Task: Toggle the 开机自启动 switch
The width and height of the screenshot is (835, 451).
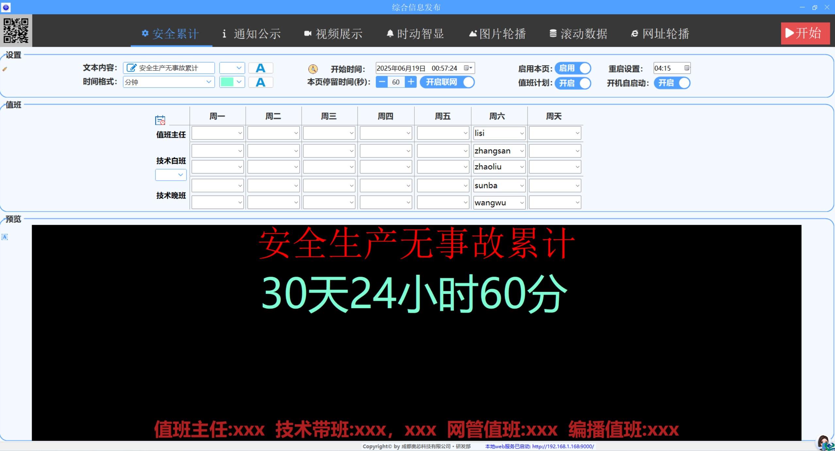Action: (672, 83)
